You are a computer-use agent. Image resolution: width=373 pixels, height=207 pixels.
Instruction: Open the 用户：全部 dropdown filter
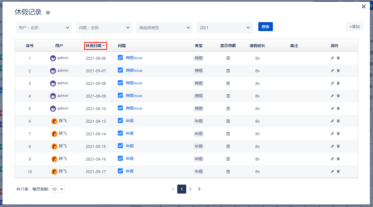pos(44,28)
